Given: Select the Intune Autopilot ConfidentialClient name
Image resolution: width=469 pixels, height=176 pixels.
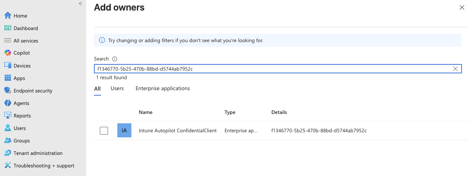Looking at the screenshot, I should [178, 131].
